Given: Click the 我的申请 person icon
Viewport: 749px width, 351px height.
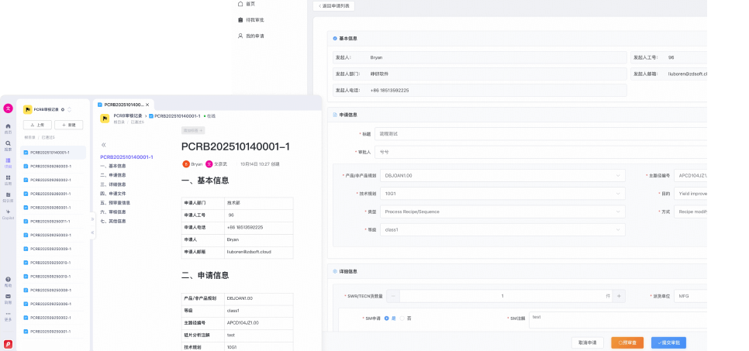Looking at the screenshot, I should coord(240,36).
